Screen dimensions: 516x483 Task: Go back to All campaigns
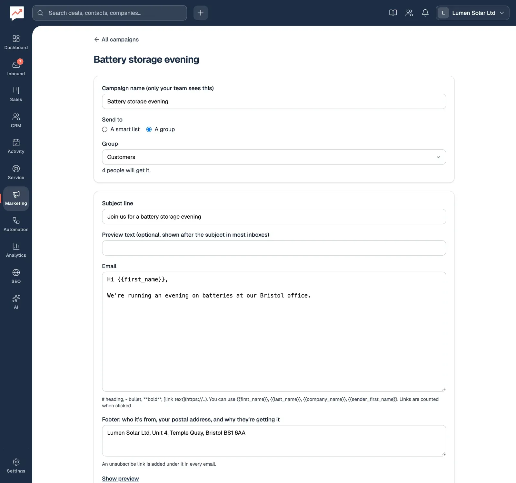tap(116, 39)
